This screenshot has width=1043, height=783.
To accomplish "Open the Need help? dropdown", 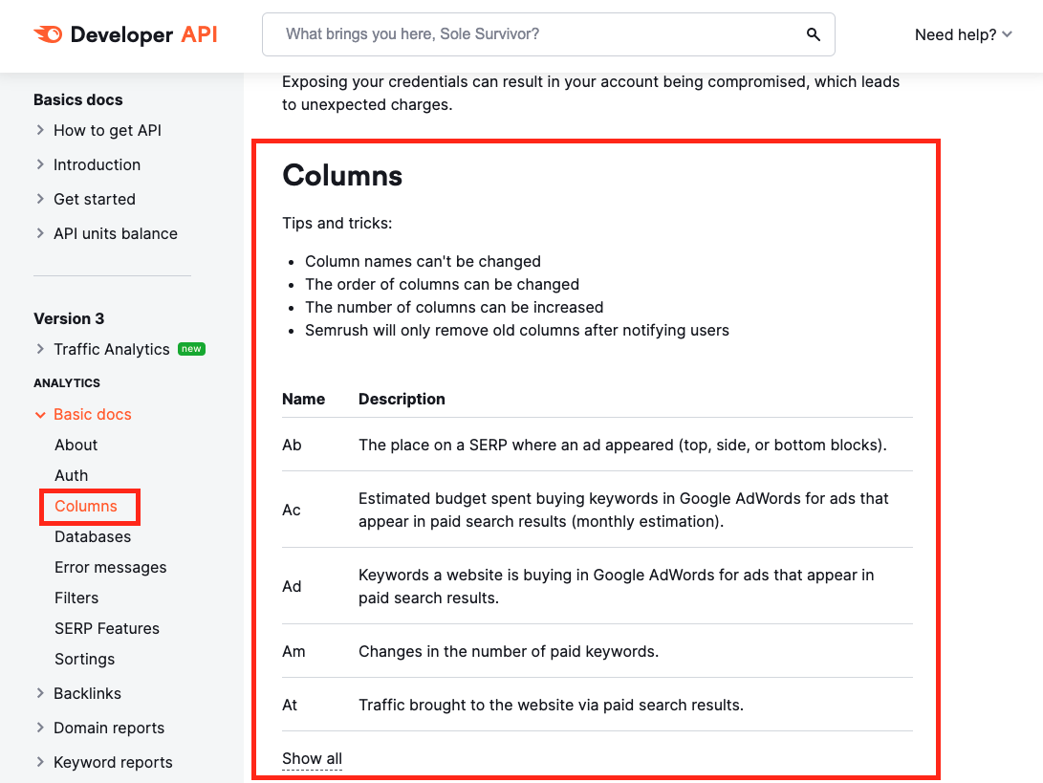I will [x=963, y=35].
